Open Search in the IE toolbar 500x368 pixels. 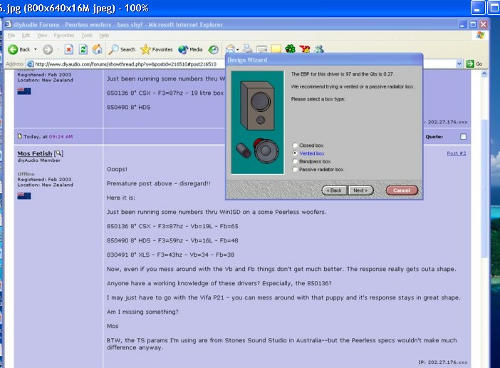(122, 49)
